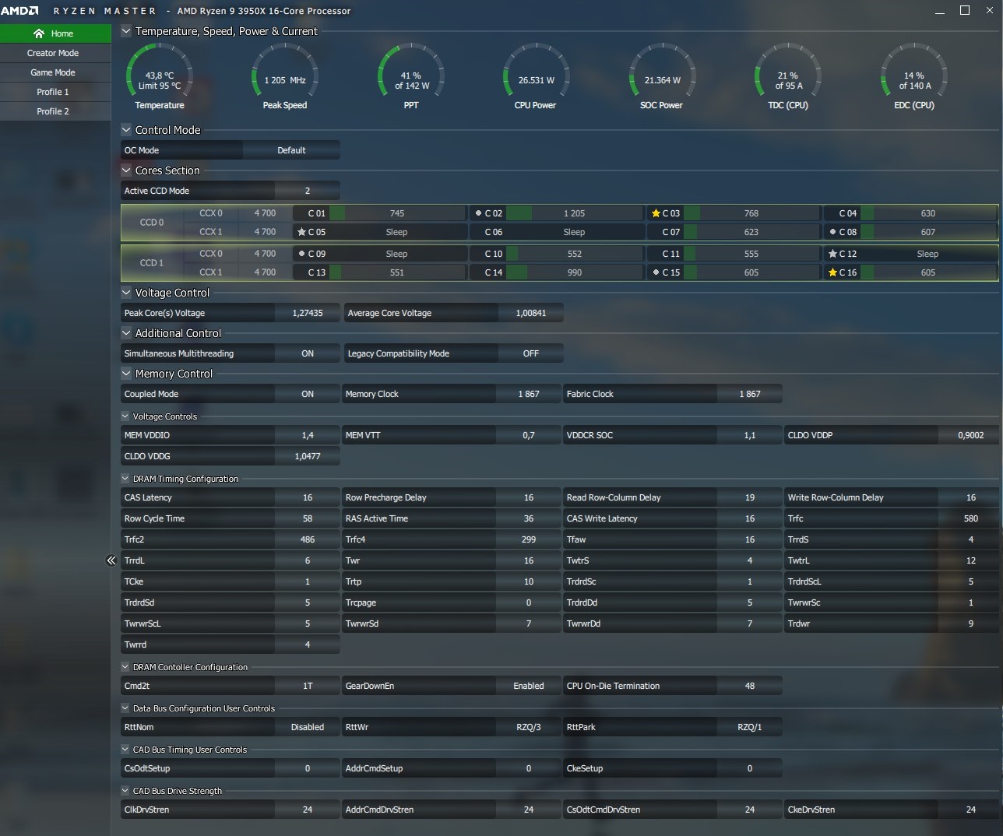The width and height of the screenshot is (1003, 836).
Task: Toggle Coupled Mode ON value
Action: (x=308, y=394)
